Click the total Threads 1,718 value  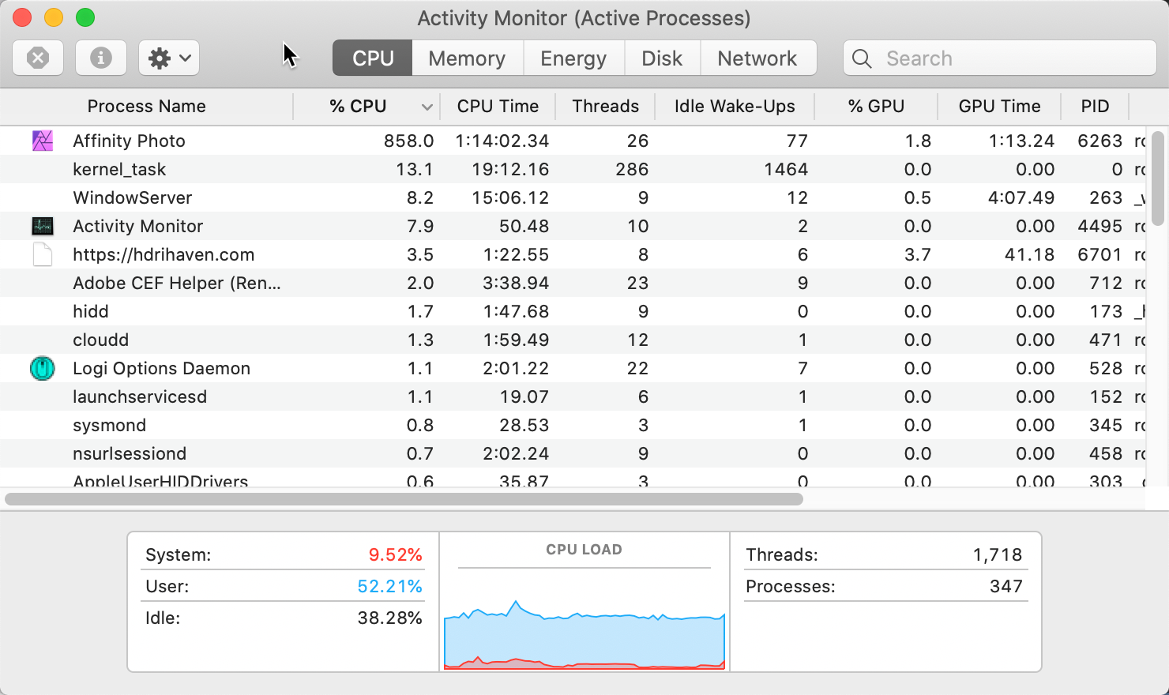tap(997, 554)
